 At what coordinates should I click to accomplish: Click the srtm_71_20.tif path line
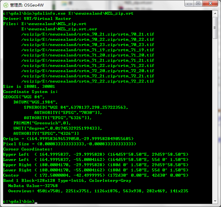88,55
